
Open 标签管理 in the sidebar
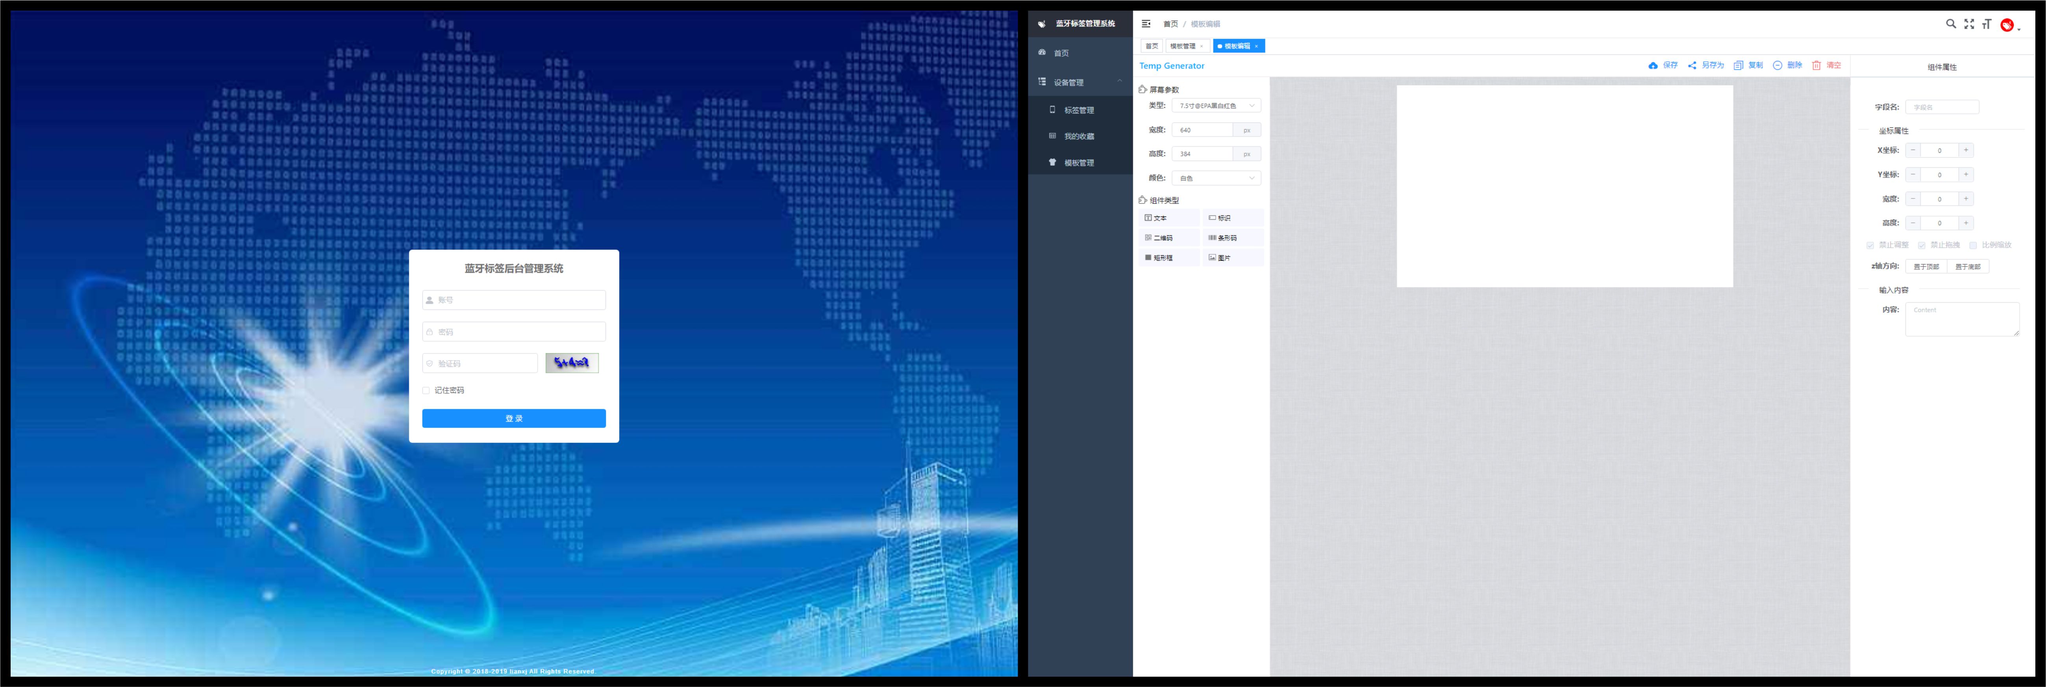coord(1080,110)
